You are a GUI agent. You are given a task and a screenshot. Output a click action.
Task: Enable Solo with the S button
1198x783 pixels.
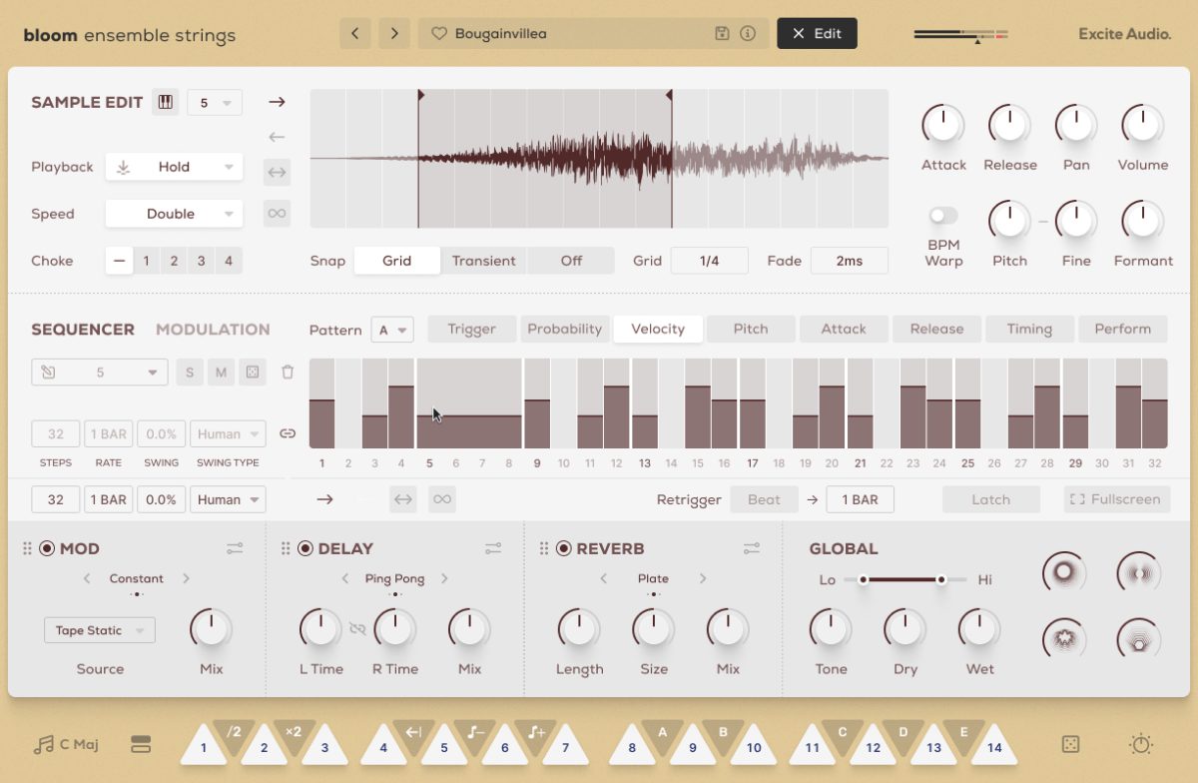click(x=189, y=371)
